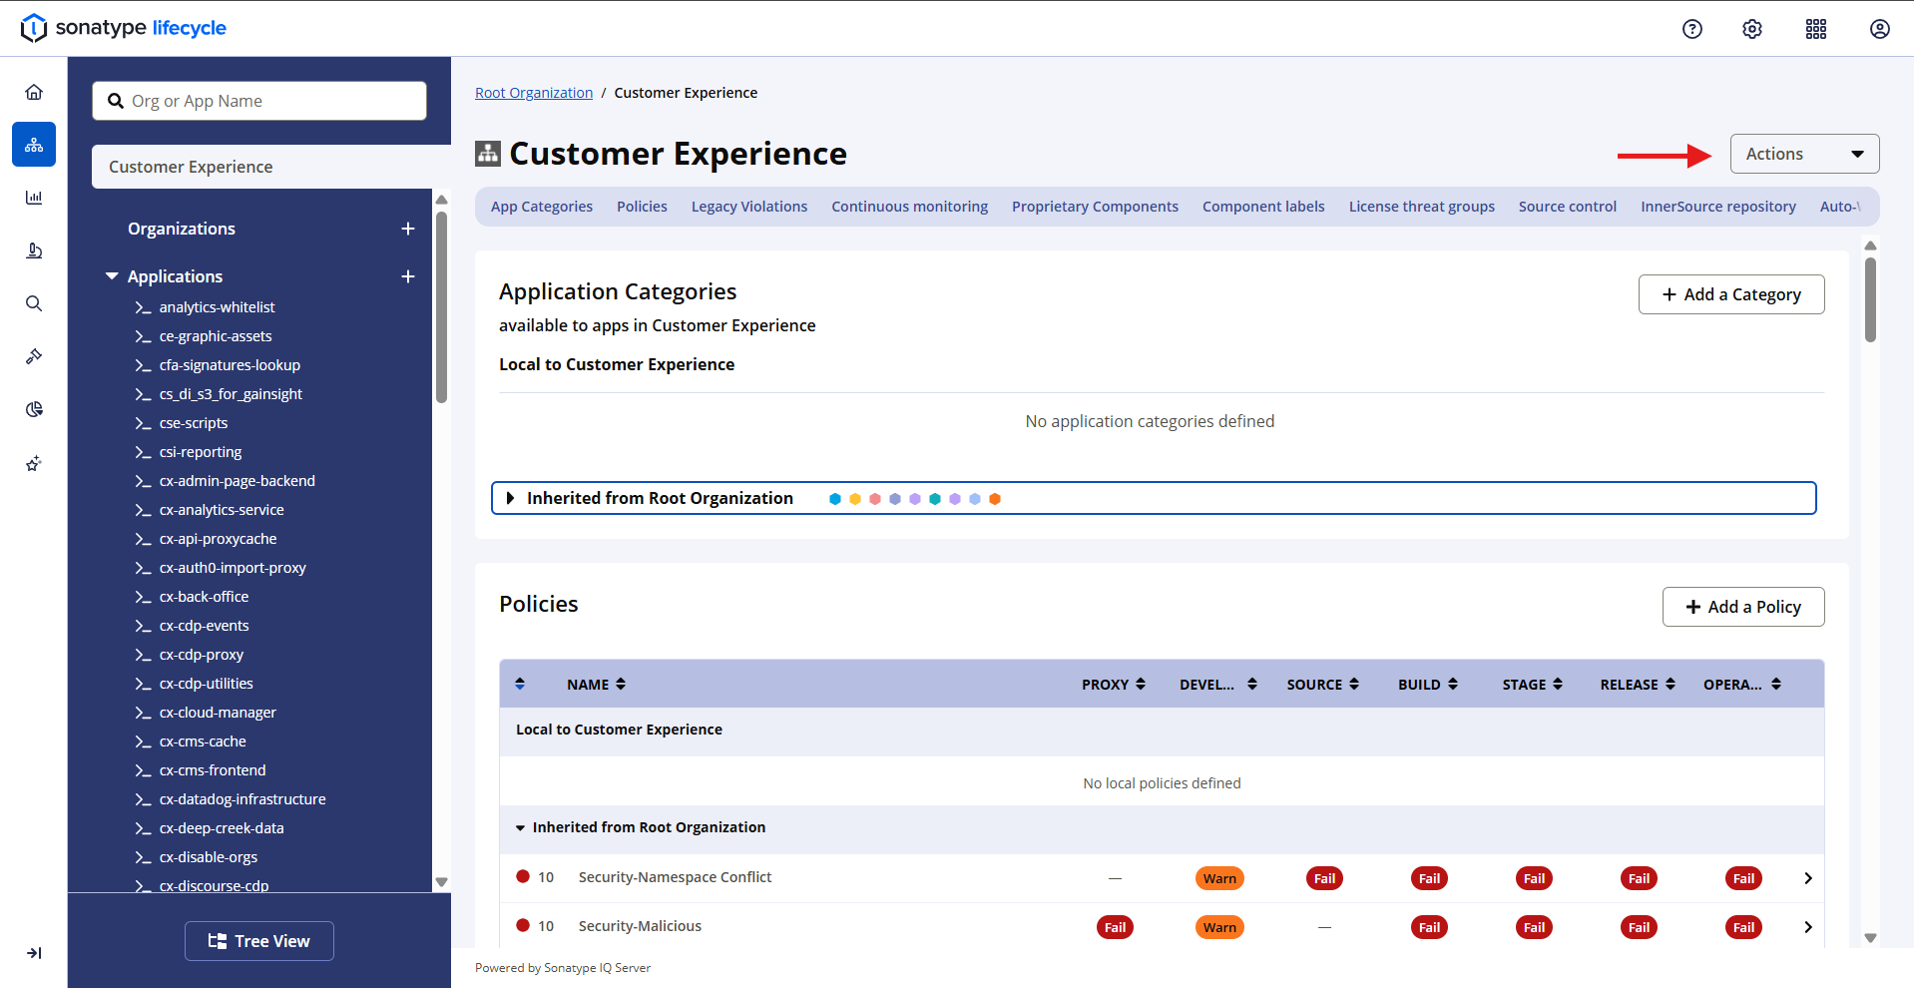The width and height of the screenshot is (1914, 988).
Task: Select Customer Experience in the sidebar
Action: click(x=271, y=167)
